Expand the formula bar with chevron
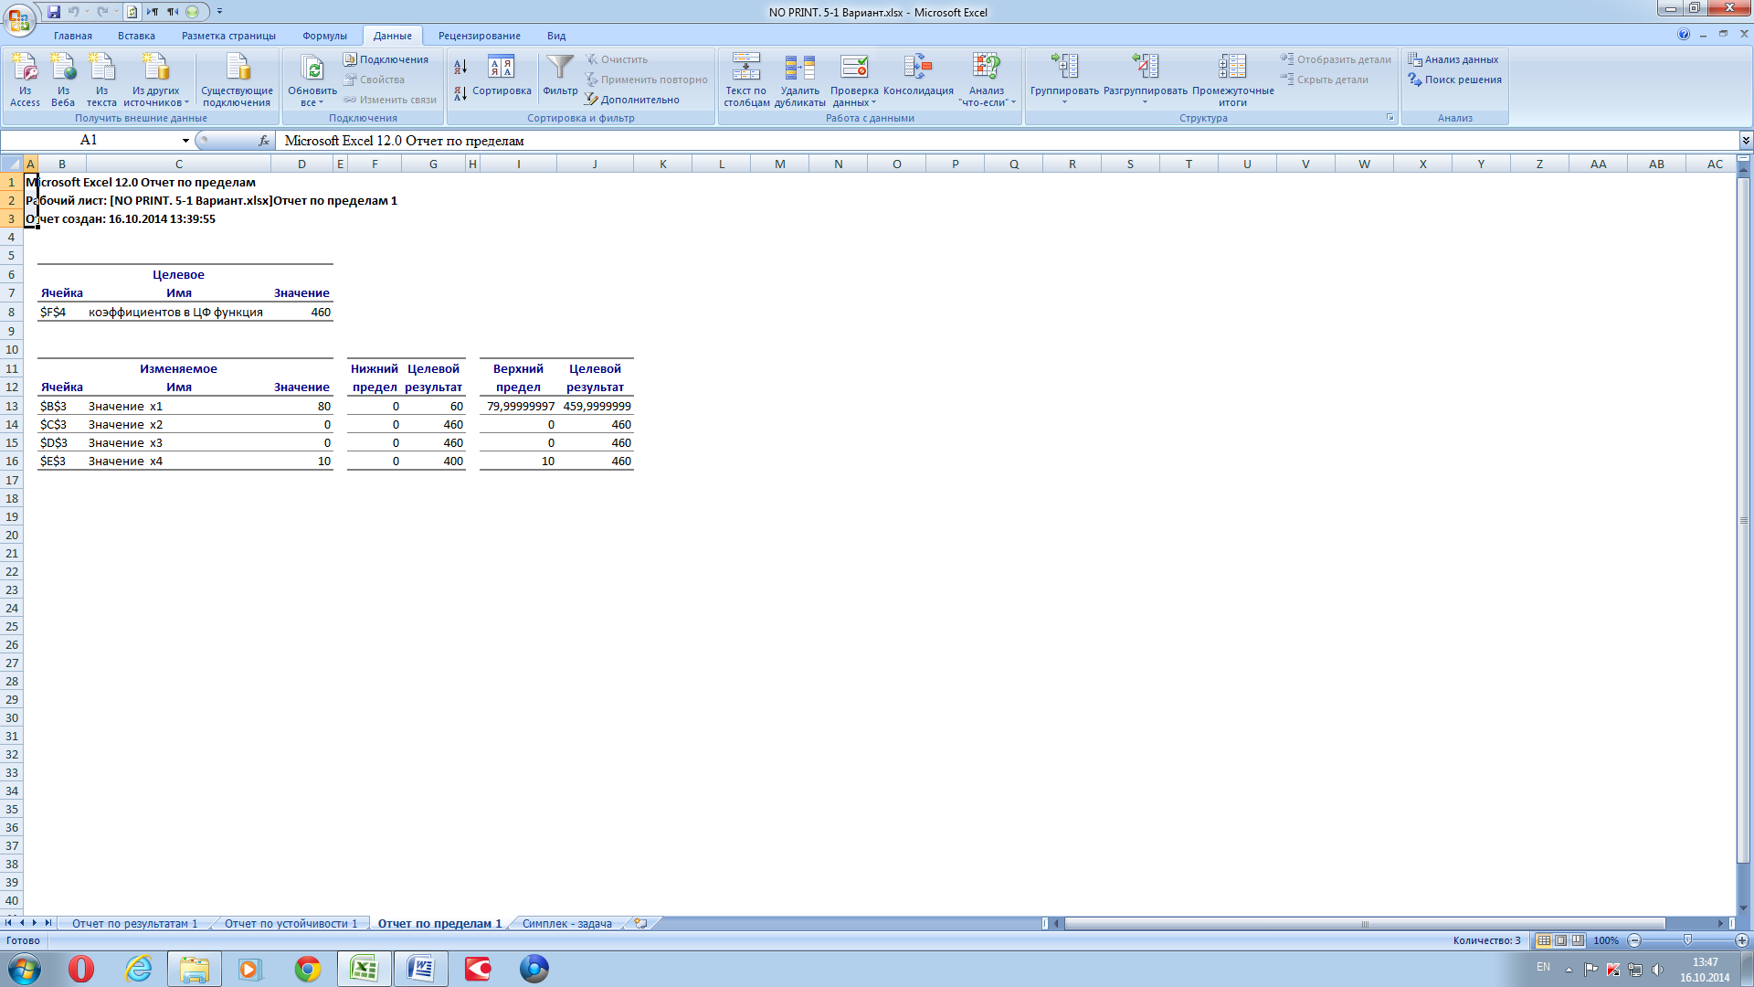 (1745, 141)
